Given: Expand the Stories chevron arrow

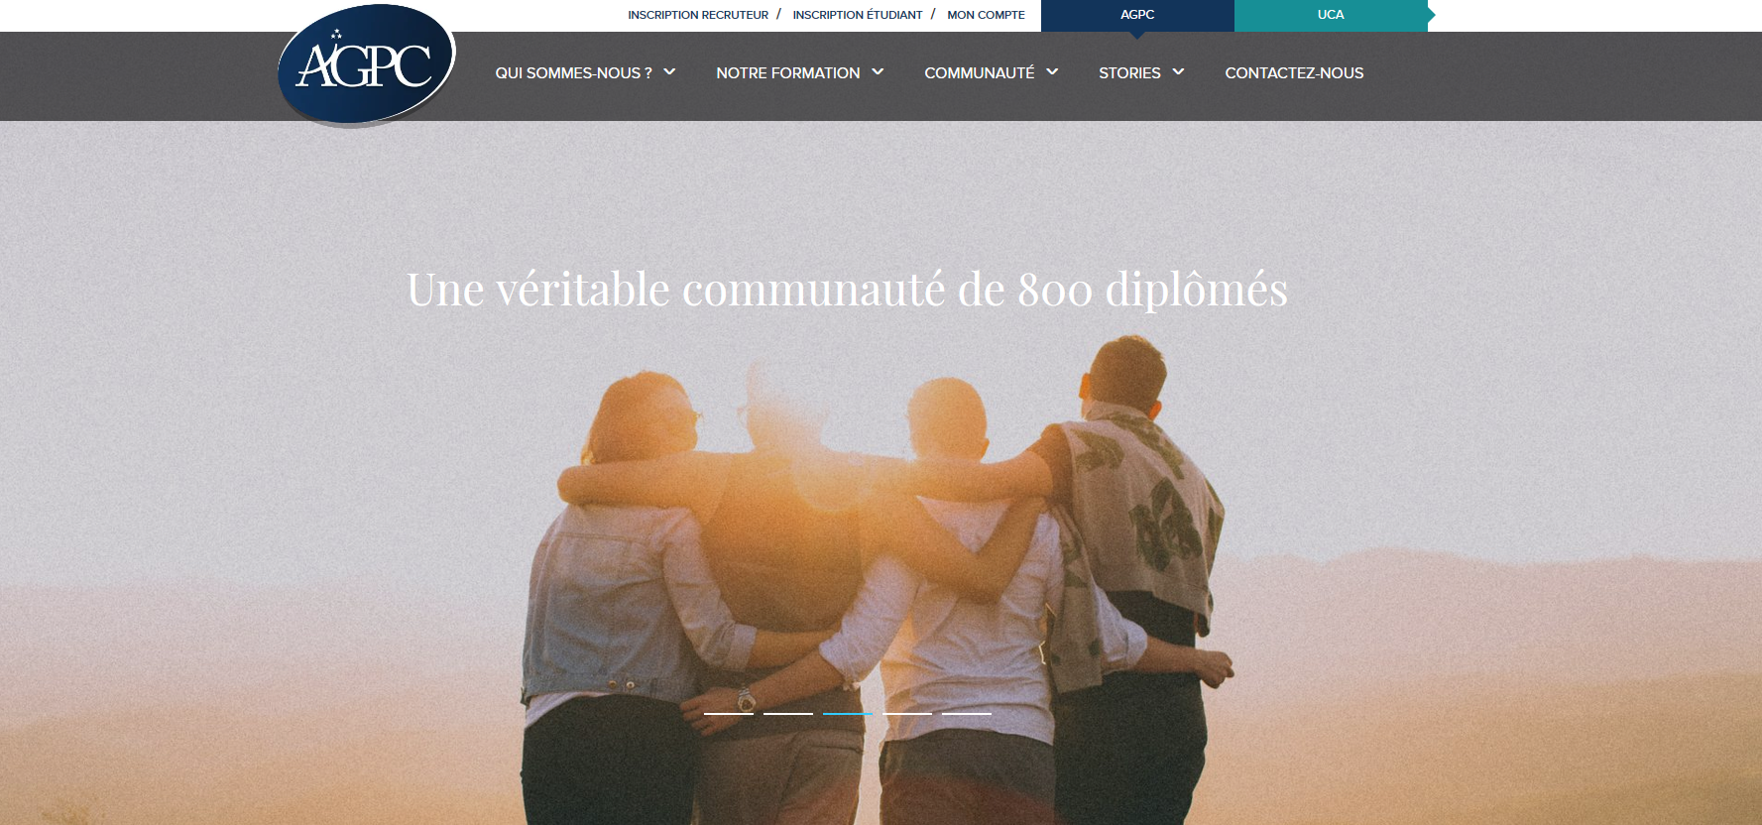Looking at the screenshot, I should [1178, 71].
